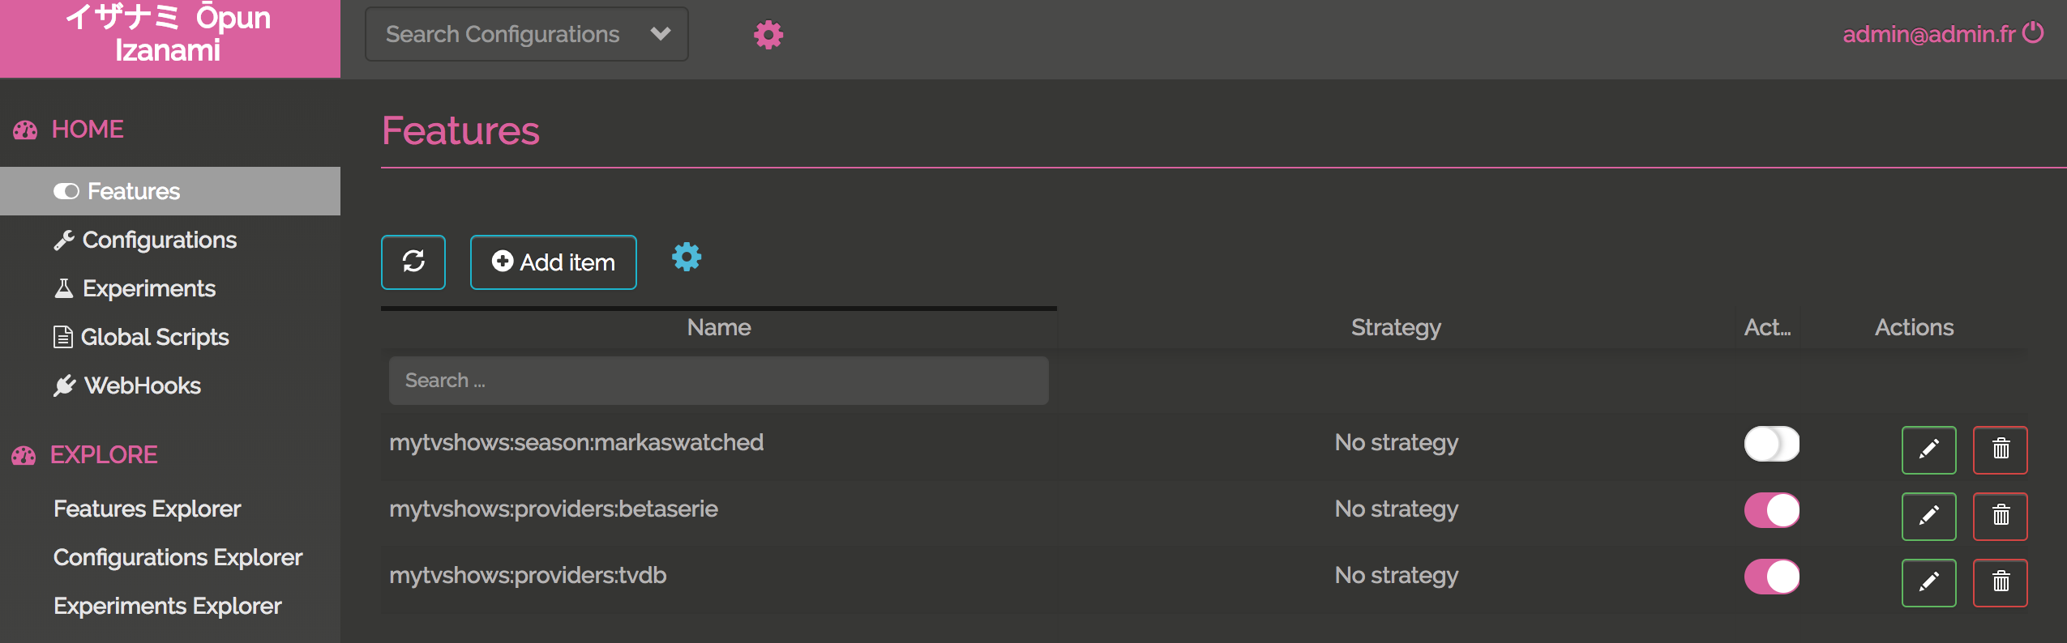Image resolution: width=2067 pixels, height=643 pixels.
Task: Click the mytvshows:providers:tvdb name cell
Action: 528,575
